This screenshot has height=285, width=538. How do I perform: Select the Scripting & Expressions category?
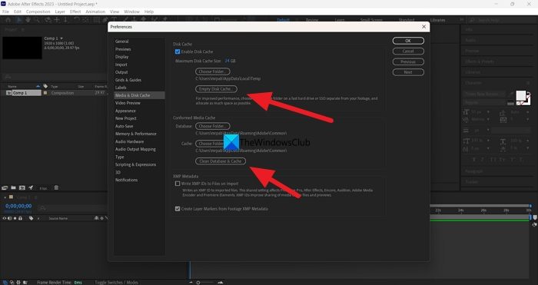pos(135,164)
